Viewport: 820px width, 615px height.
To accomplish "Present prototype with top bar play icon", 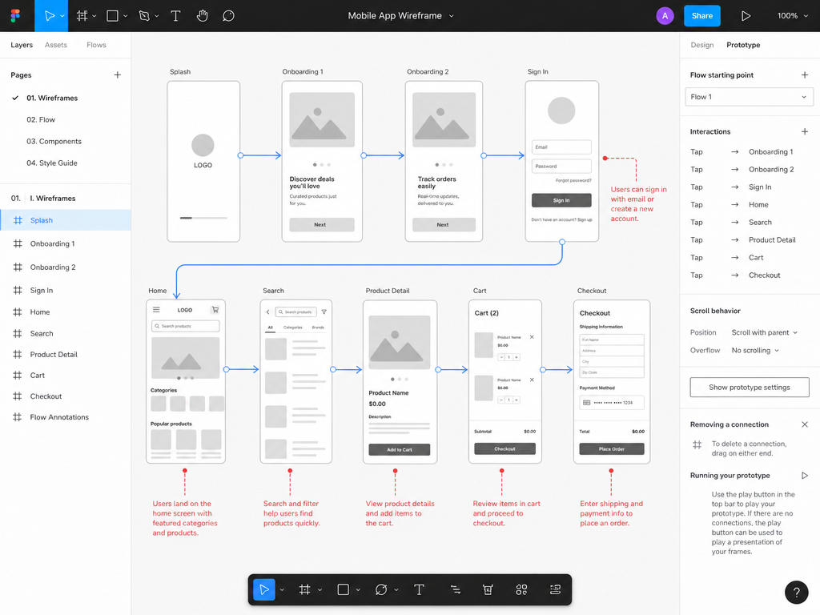I will tap(746, 16).
